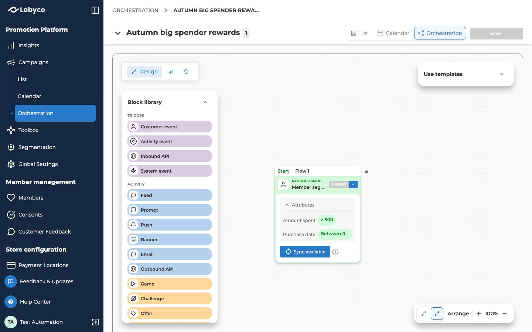Click the connector dot beside Flow 1
Screen dimensions: 532x332
tap(366, 172)
